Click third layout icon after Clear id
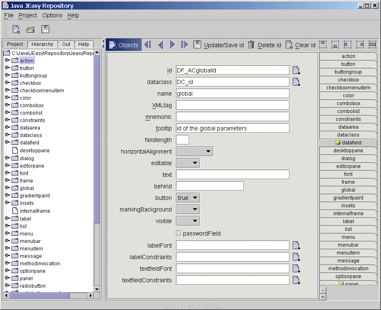 click(x=347, y=44)
